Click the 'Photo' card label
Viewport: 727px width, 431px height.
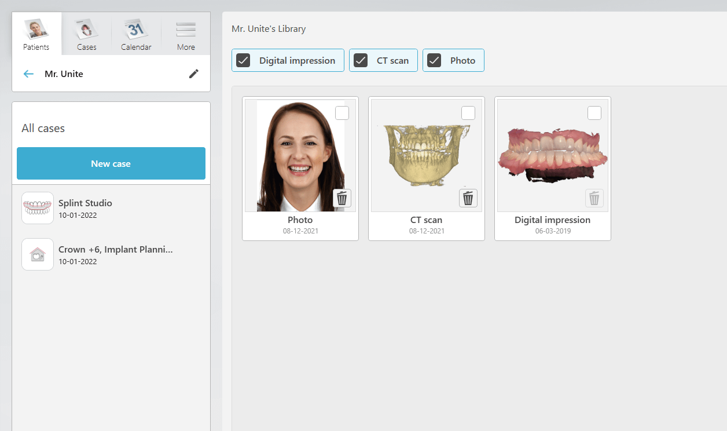(300, 220)
